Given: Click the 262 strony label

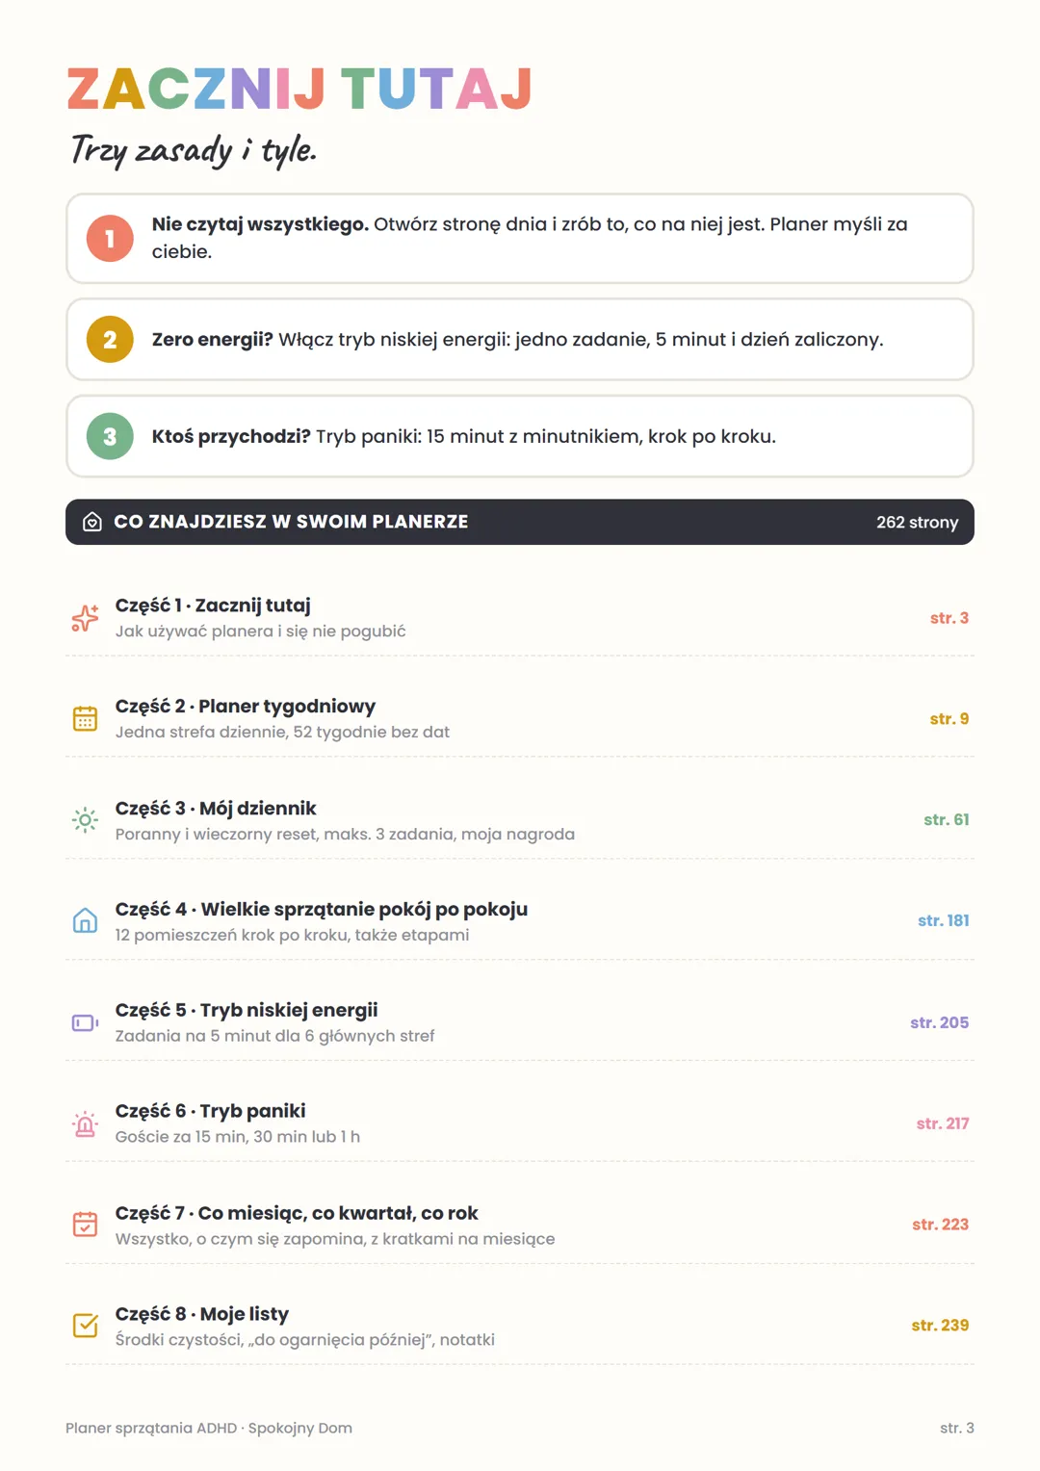Looking at the screenshot, I should pyautogui.click(x=918, y=523).
